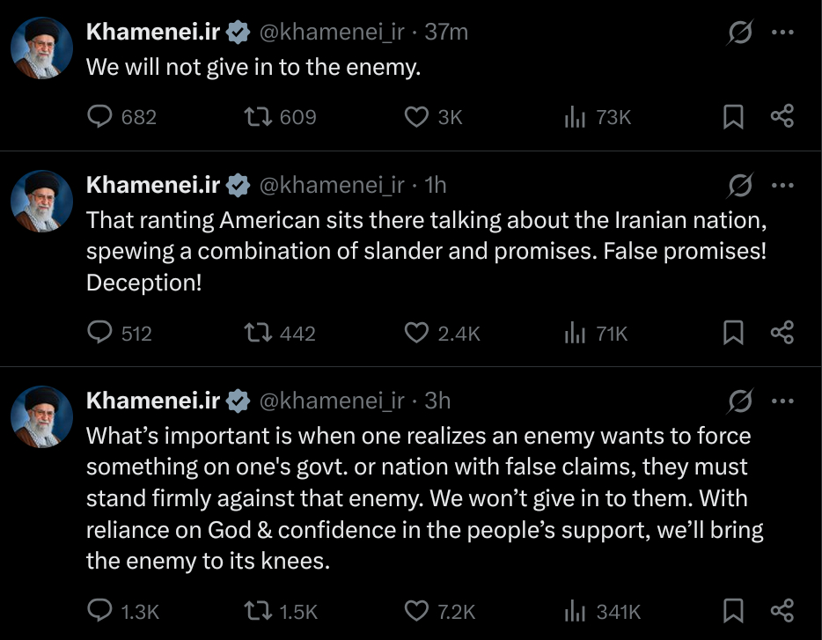Bookmark the post with 341K views
822x640 pixels.
(733, 610)
